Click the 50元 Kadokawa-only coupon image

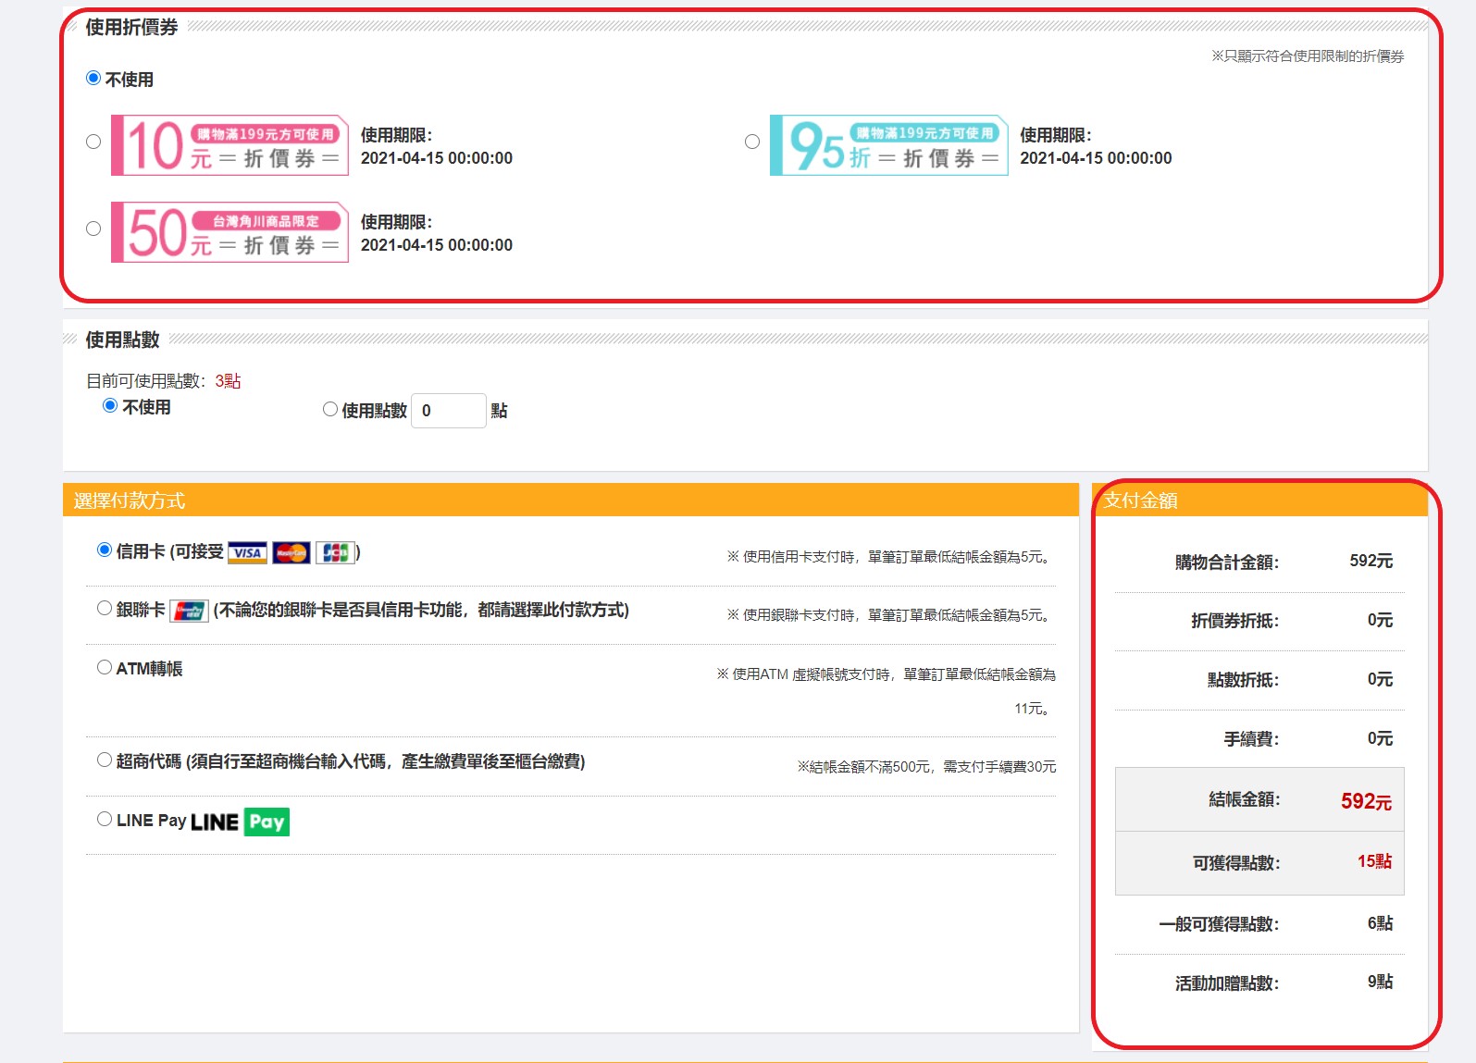click(x=229, y=232)
